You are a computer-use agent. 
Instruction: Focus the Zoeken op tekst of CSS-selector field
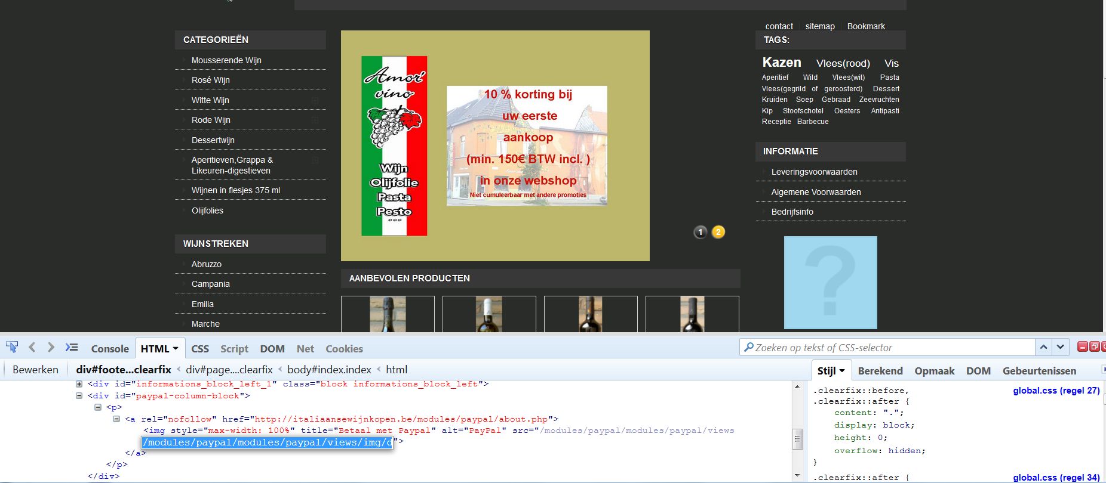click(x=887, y=347)
